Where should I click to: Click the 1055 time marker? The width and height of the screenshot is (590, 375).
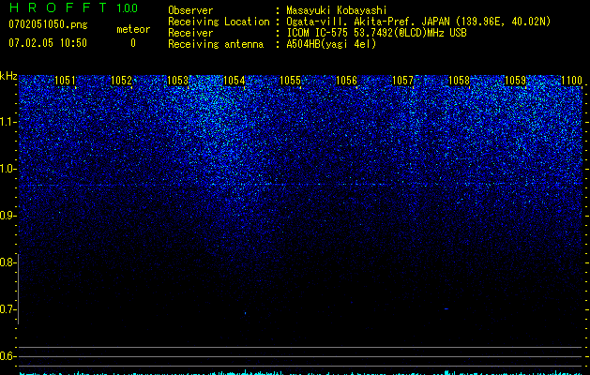pos(291,81)
